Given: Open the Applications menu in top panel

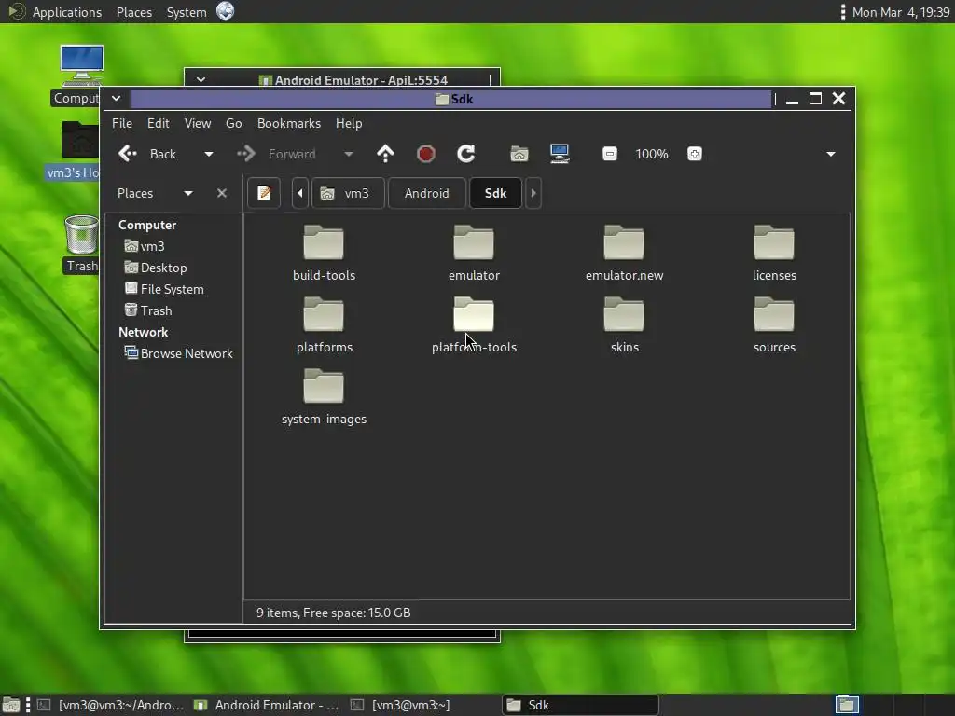Looking at the screenshot, I should point(67,12).
